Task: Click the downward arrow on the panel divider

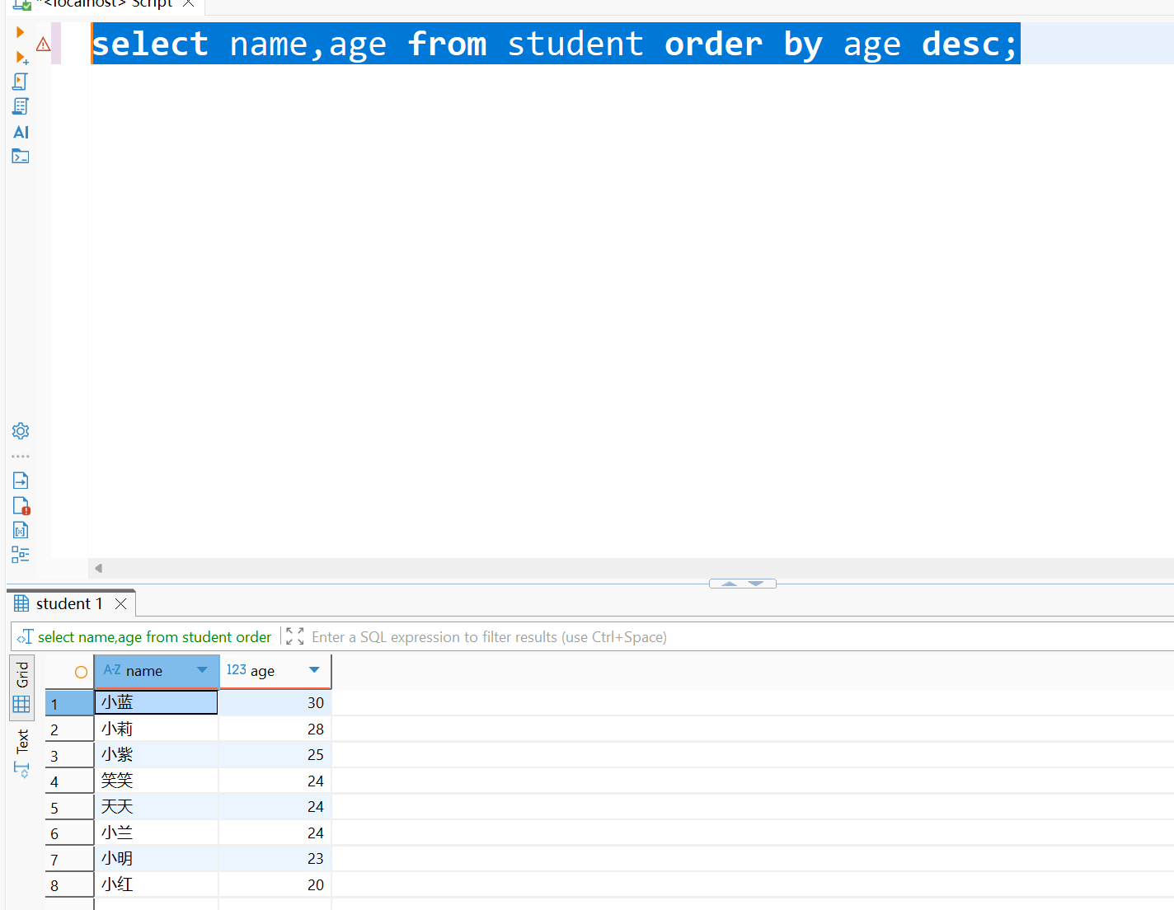Action: tap(756, 584)
